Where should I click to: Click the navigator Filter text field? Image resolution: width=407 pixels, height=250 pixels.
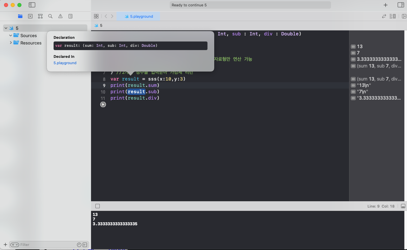47,245
